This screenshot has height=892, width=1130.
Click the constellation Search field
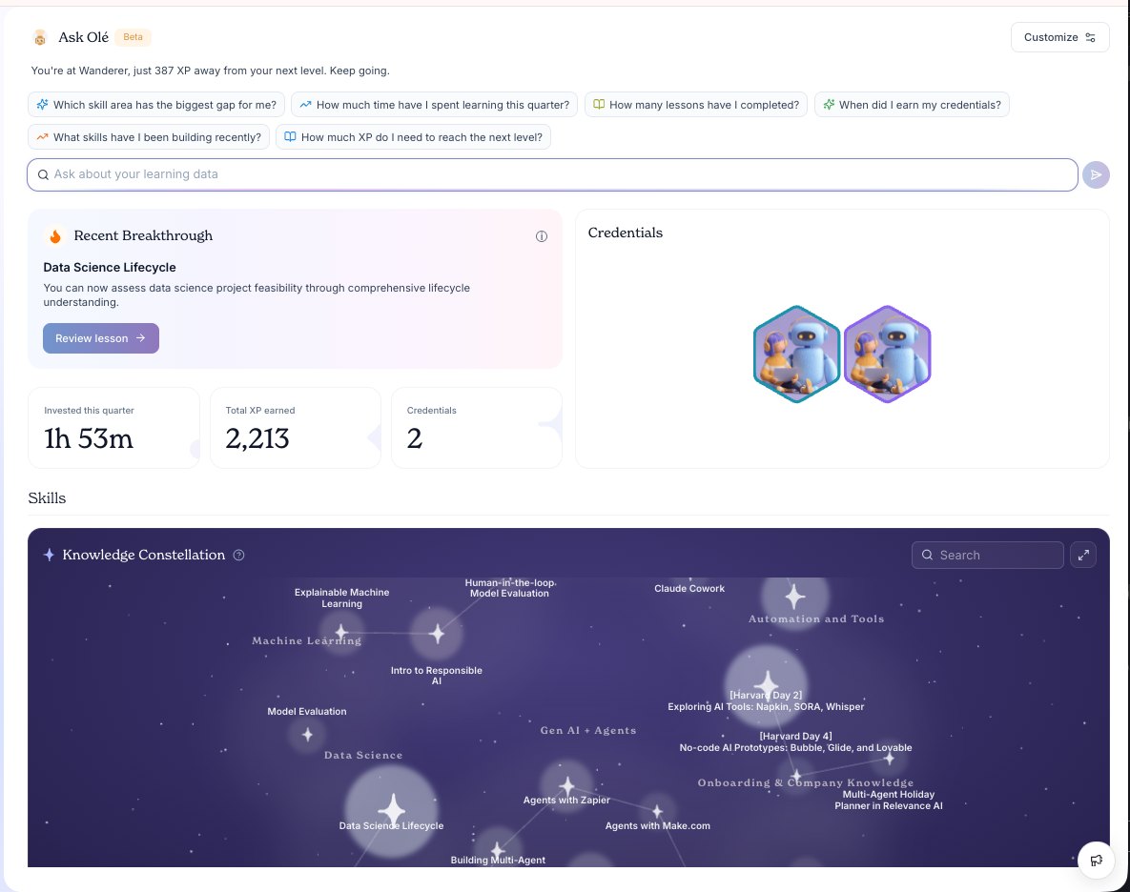click(x=987, y=555)
